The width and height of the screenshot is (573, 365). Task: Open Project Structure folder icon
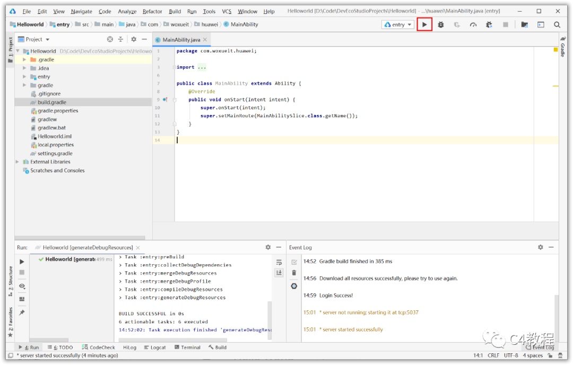pos(524,24)
